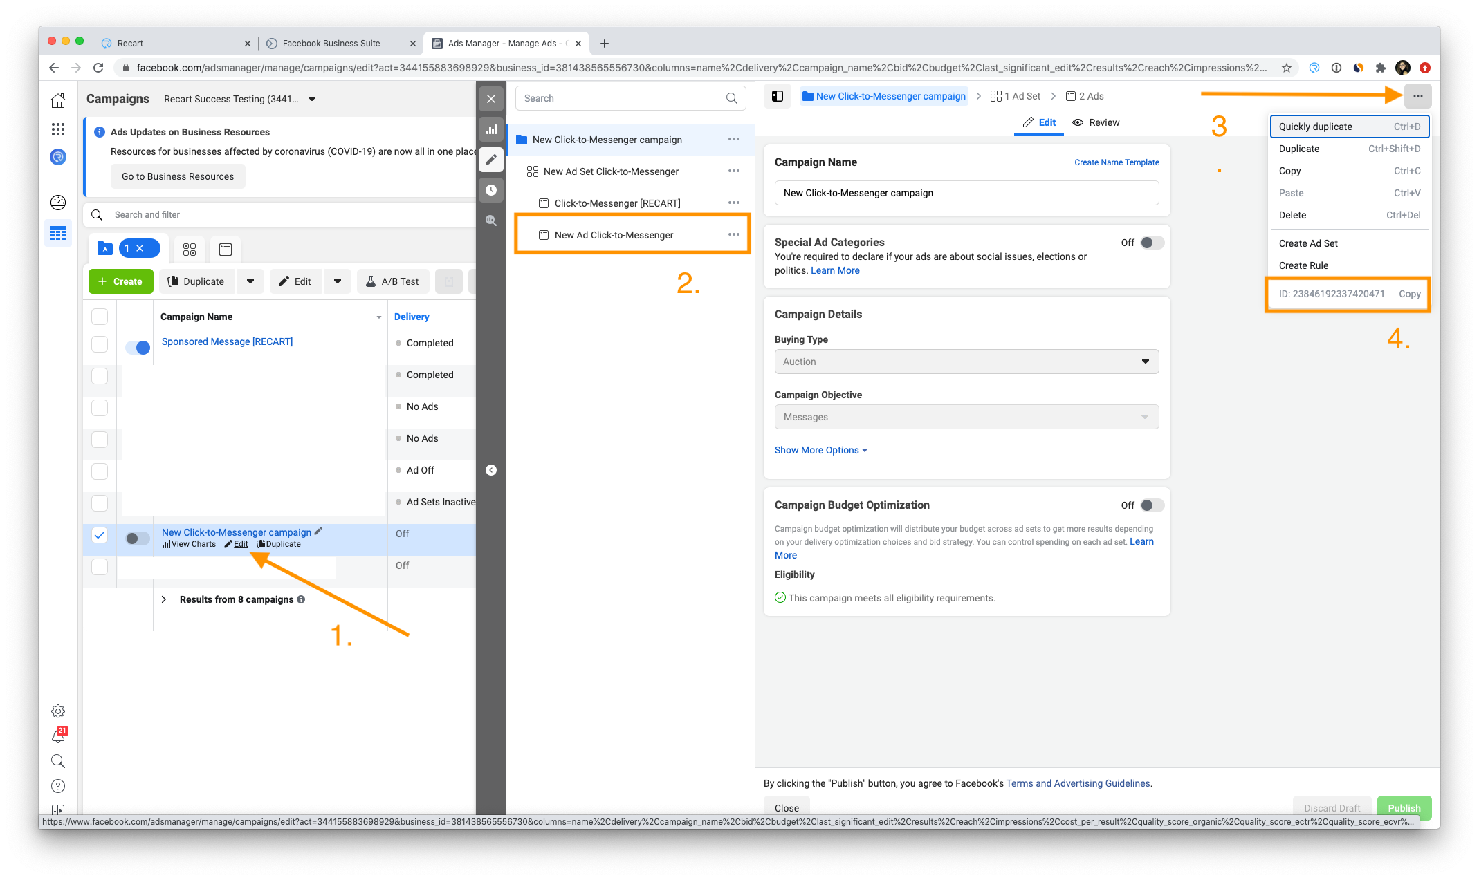The height and width of the screenshot is (880, 1479).
Task: Toggle Campaign Budget Optimization switch
Action: (x=1152, y=505)
